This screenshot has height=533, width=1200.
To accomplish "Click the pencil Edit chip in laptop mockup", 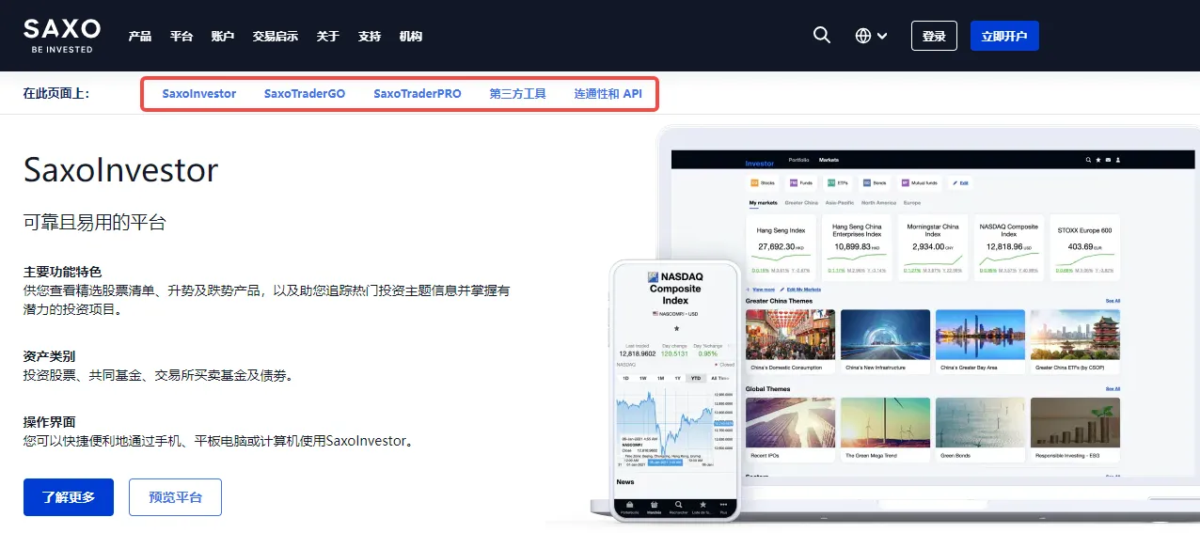I will (x=960, y=182).
